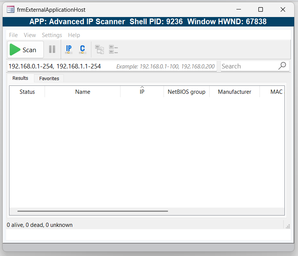Viewport: 298px width, 256px height.
Task: Close the frmExternalApplicationHost window
Action: point(283,9)
